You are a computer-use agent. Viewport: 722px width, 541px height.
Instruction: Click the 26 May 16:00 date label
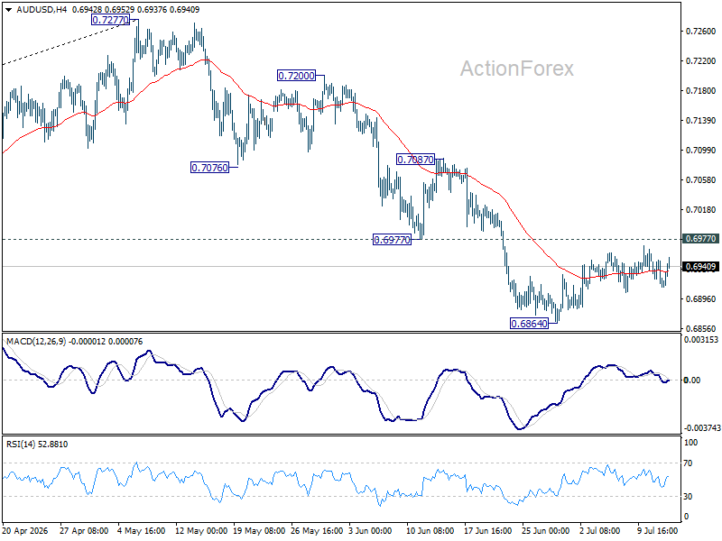317,531
